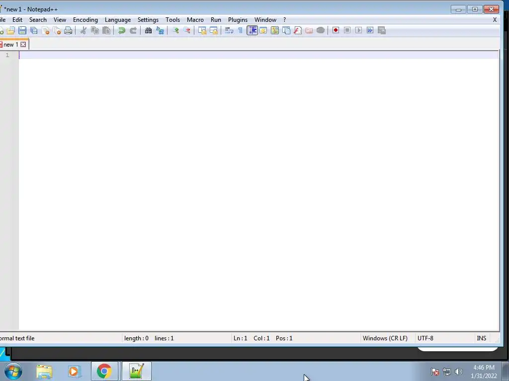Image resolution: width=509 pixels, height=381 pixels.
Task: Open the Edit menu
Action: pos(17,20)
